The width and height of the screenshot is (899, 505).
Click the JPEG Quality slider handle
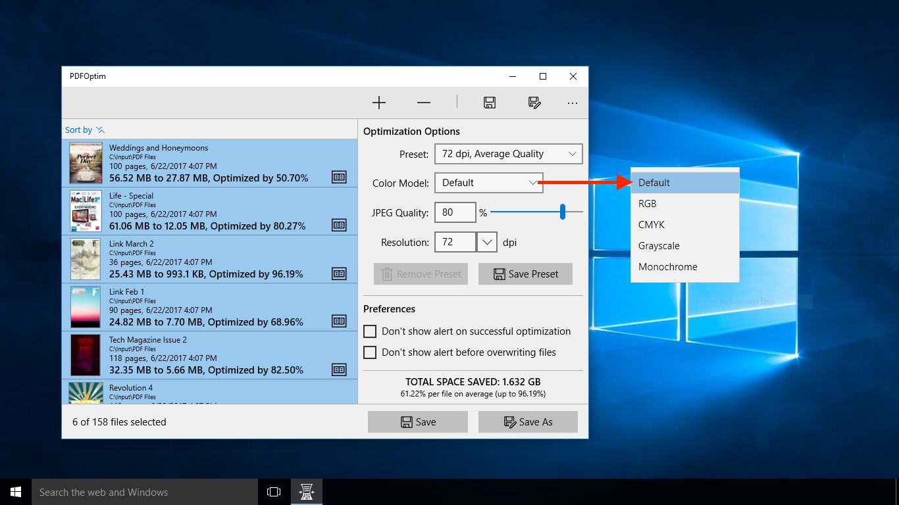(563, 212)
